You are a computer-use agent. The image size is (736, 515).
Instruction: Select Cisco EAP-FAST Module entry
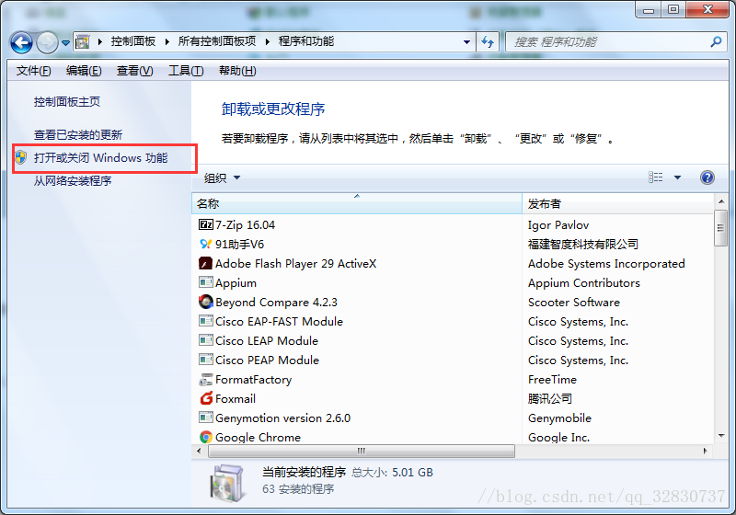(279, 321)
